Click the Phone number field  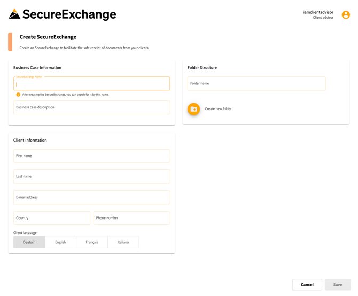(132, 218)
